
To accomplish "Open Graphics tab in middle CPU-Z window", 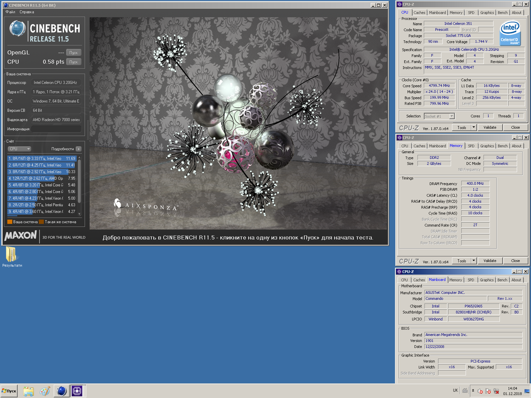I will (487, 146).
